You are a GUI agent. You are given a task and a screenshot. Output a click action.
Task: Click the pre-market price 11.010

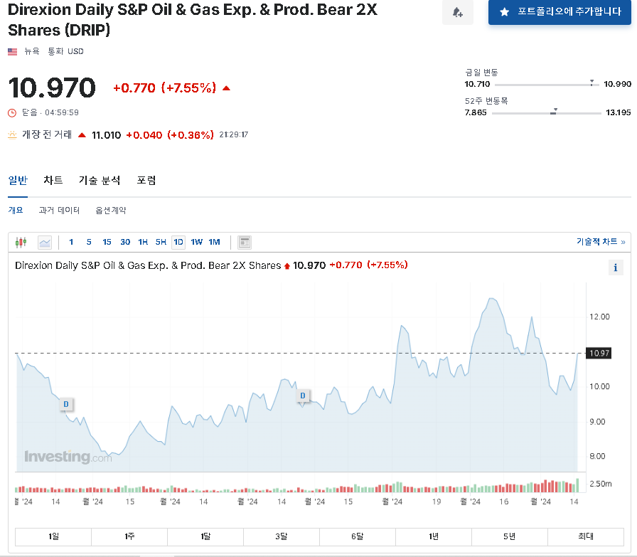(106, 135)
